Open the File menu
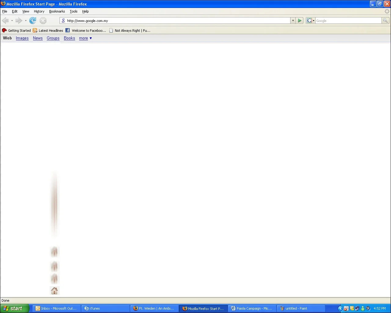The height and width of the screenshot is (313, 391). pos(5,11)
